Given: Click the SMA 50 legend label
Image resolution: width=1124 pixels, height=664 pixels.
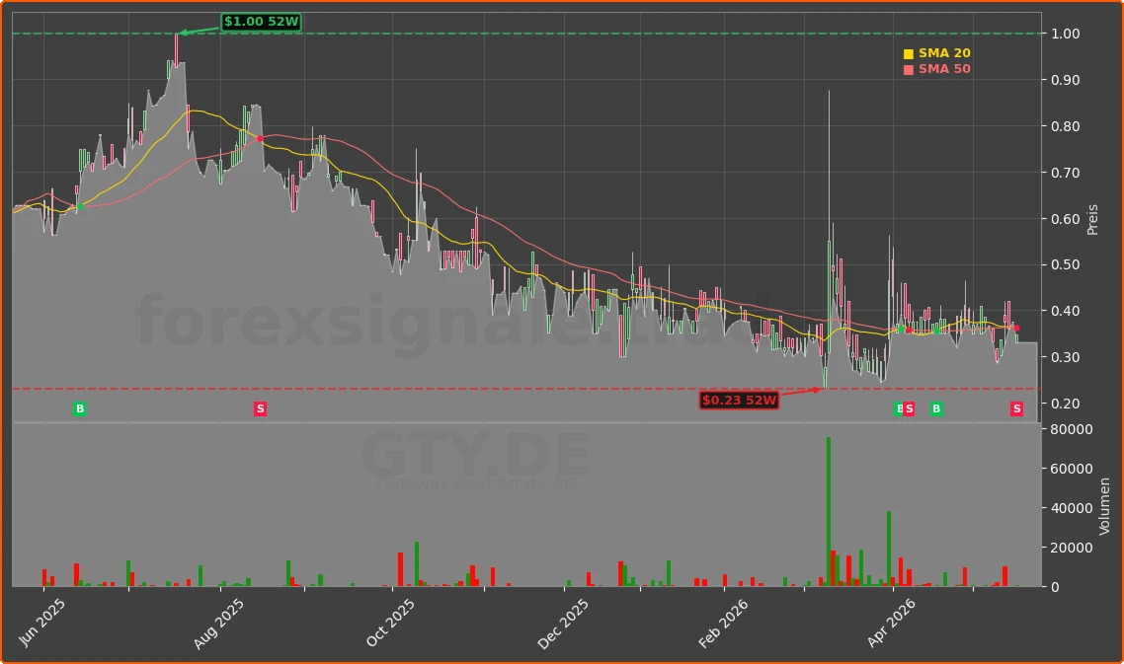Looking at the screenshot, I should click(944, 69).
